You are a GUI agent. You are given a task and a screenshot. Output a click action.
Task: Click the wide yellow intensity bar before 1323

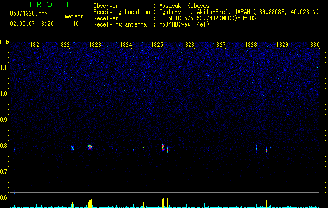(x=90, y=203)
